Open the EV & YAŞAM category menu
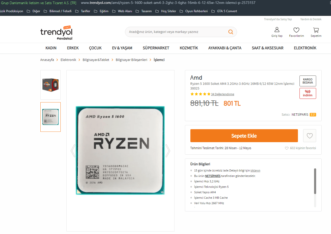 (x=122, y=48)
